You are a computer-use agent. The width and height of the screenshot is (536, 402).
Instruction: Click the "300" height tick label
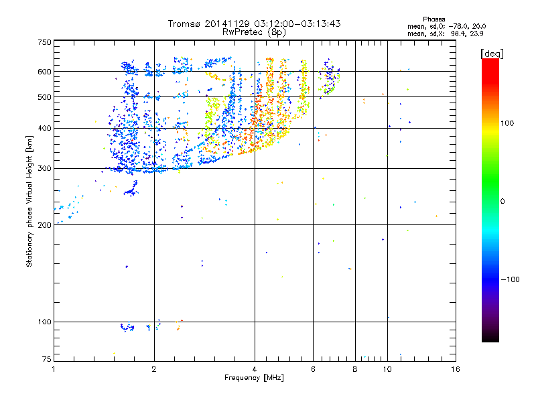[44, 169]
